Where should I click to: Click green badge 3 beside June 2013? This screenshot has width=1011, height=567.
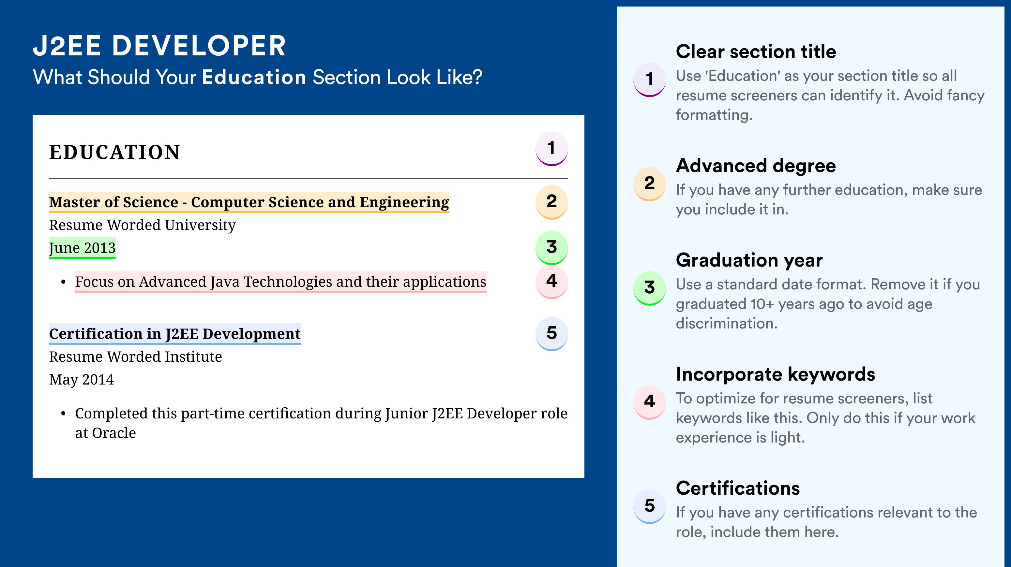click(551, 247)
